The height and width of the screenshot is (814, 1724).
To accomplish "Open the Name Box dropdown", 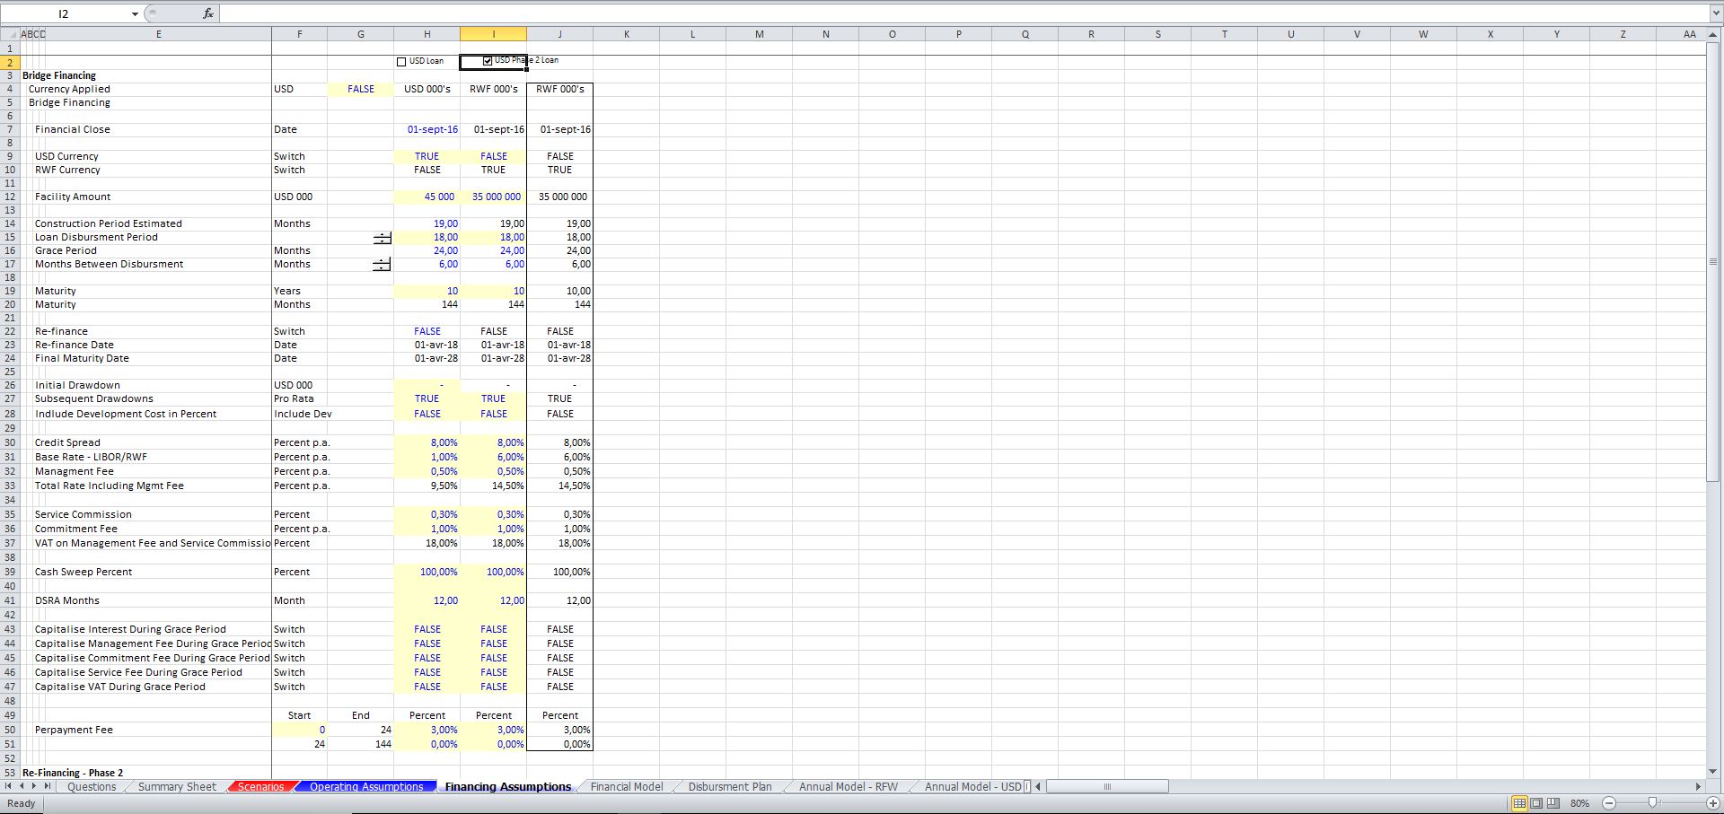I will 135,13.
